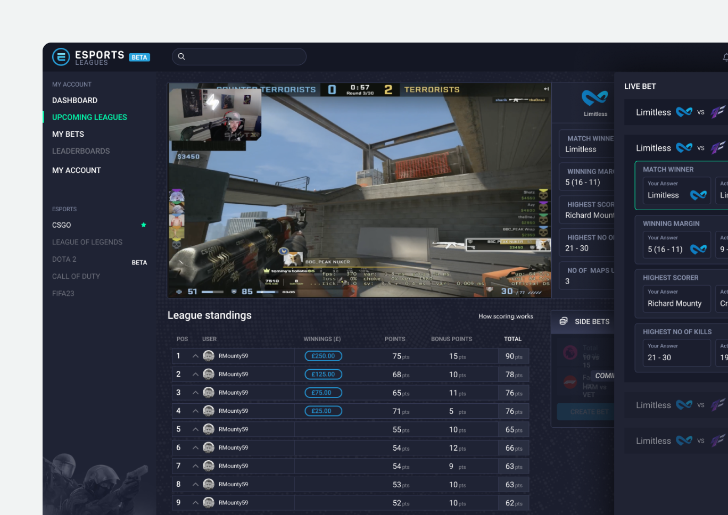Click inside the search input field
Viewport: 728px width, 515px height.
[245, 56]
